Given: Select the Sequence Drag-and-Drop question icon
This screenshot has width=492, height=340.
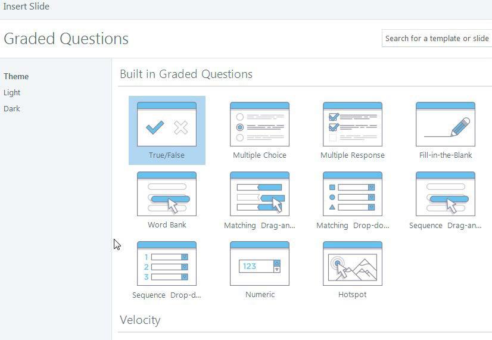Looking at the screenshot, I should tap(446, 194).
